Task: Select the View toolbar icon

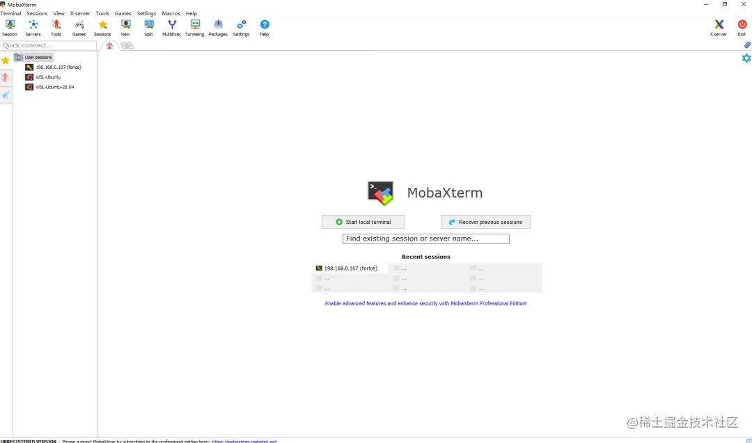Action: tap(125, 28)
